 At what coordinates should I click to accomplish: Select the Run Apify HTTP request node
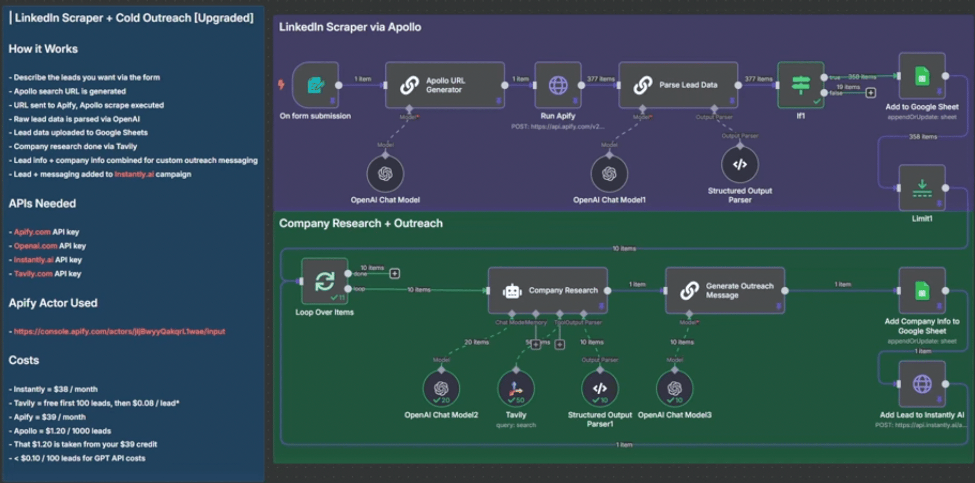tap(558, 84)
